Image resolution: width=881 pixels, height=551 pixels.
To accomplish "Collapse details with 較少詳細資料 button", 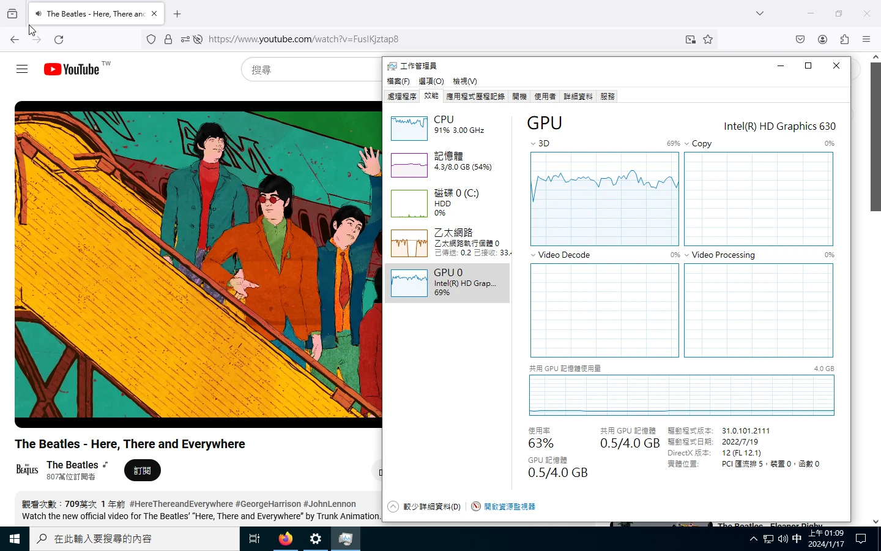I will [x=425, y=506].
